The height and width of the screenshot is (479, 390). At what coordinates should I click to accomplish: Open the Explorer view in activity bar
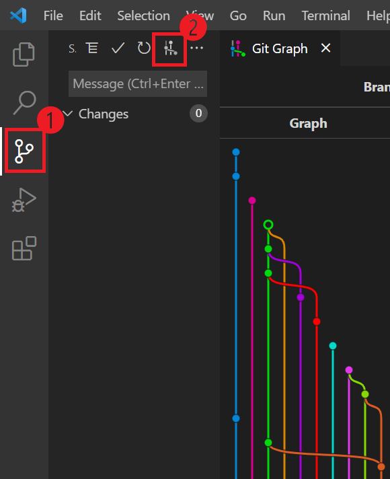click(24, 54)
